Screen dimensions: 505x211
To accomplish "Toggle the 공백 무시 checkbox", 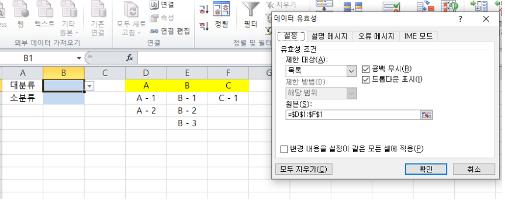I will coord(365,69).
